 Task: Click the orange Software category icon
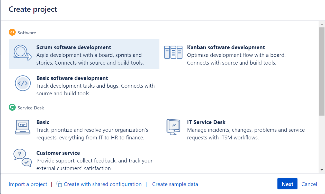(12, 32)
